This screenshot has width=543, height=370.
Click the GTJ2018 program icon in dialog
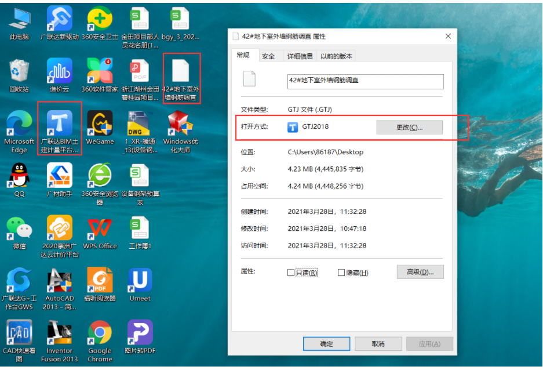293,127
